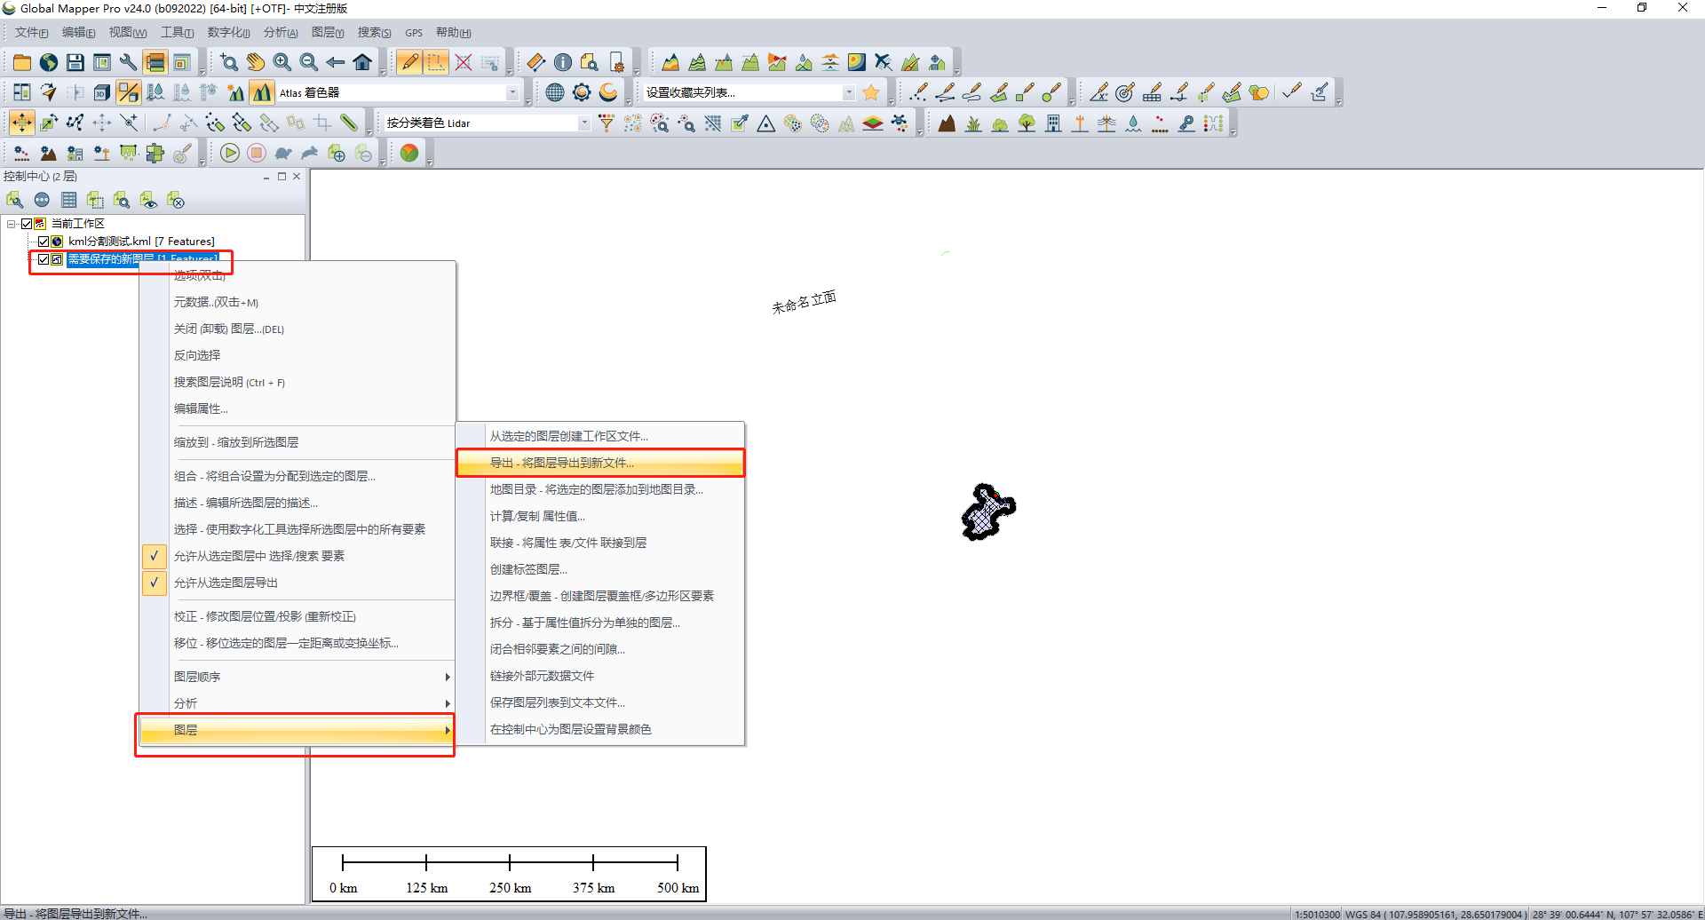
Task: Select kml分割测试.kml layer row
Action: (x=141, y=242)
